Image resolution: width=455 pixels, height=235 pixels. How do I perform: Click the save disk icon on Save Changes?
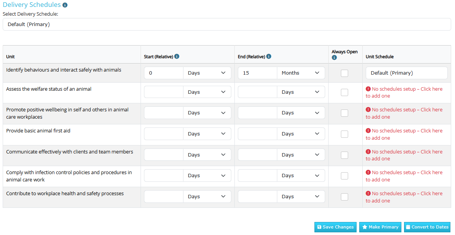click(x=319, y=227)
